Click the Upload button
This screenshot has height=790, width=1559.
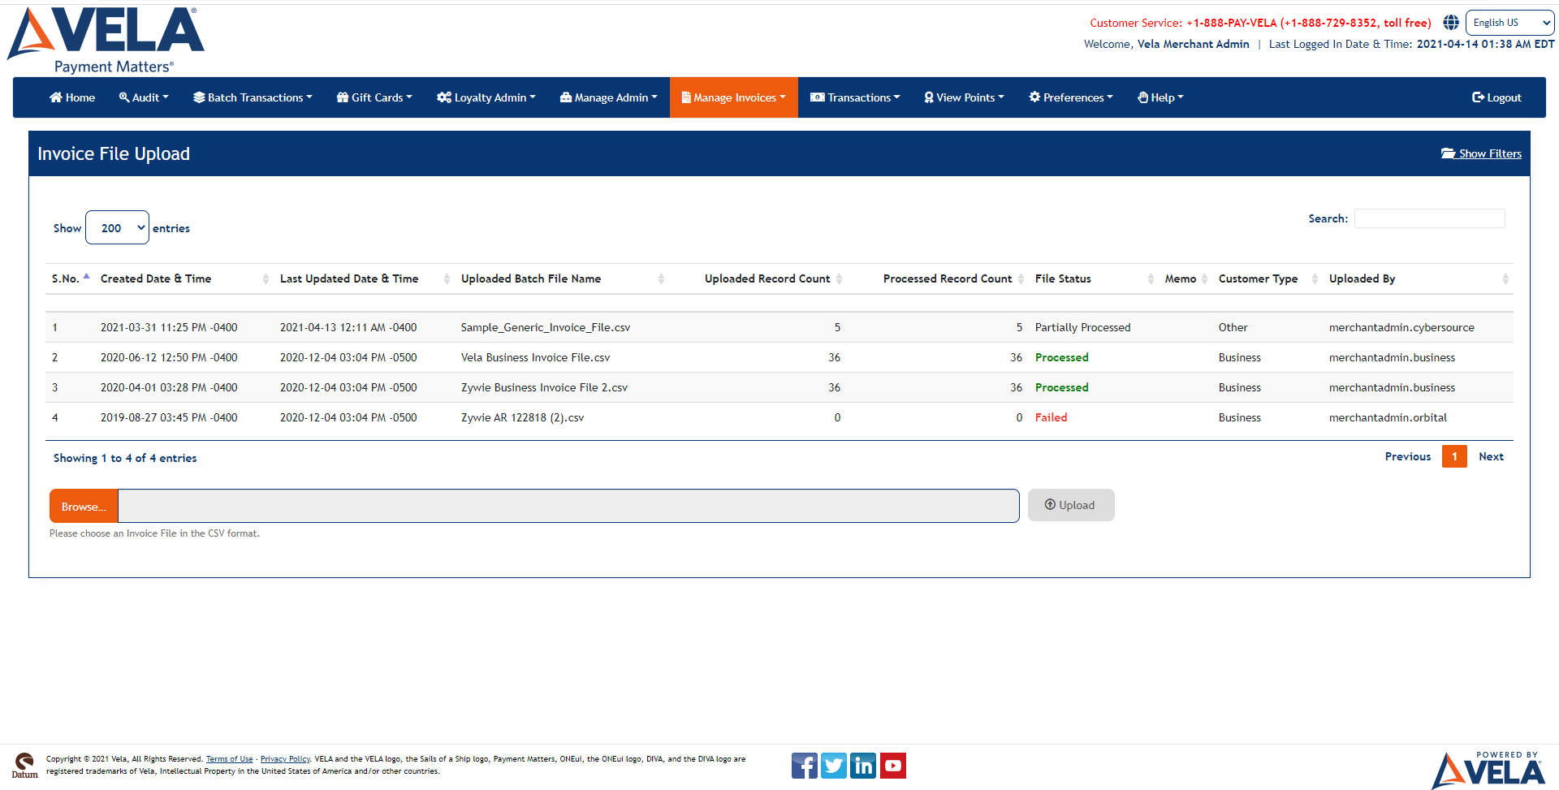(x=1071, y=505)
